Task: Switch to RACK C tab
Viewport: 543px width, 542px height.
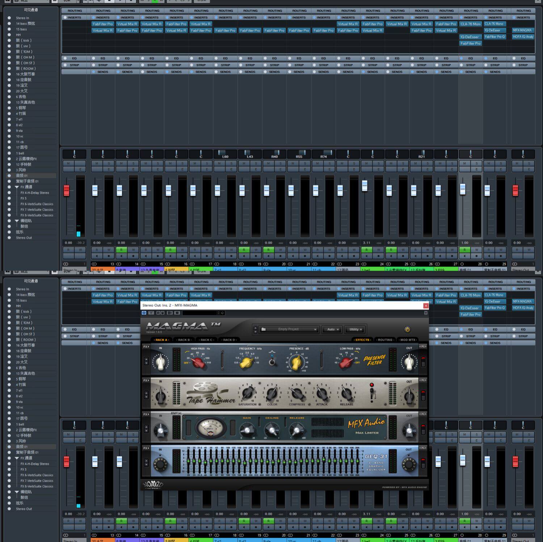Action: (207, 340)
